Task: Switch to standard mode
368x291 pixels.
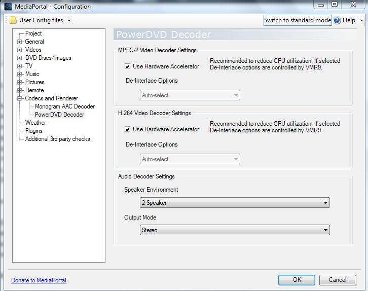Action: [298, 20]
